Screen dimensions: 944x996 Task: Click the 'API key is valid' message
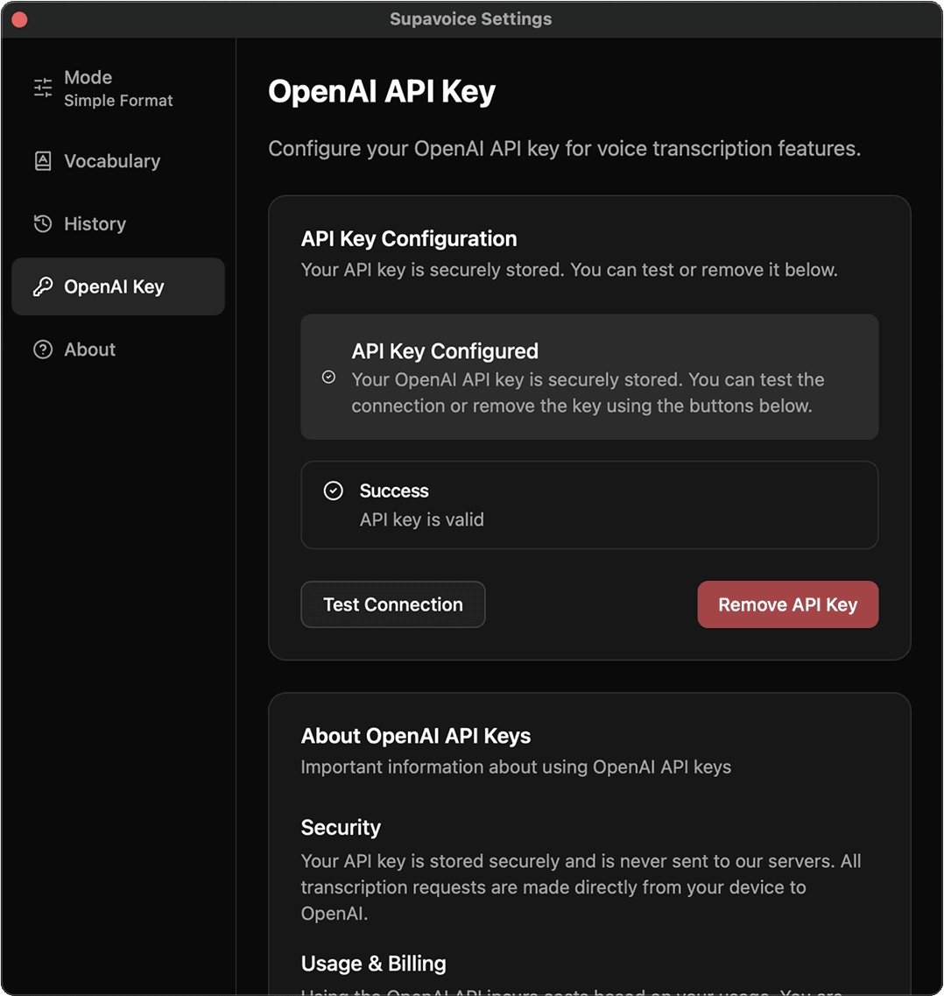[x=421, y=519]
